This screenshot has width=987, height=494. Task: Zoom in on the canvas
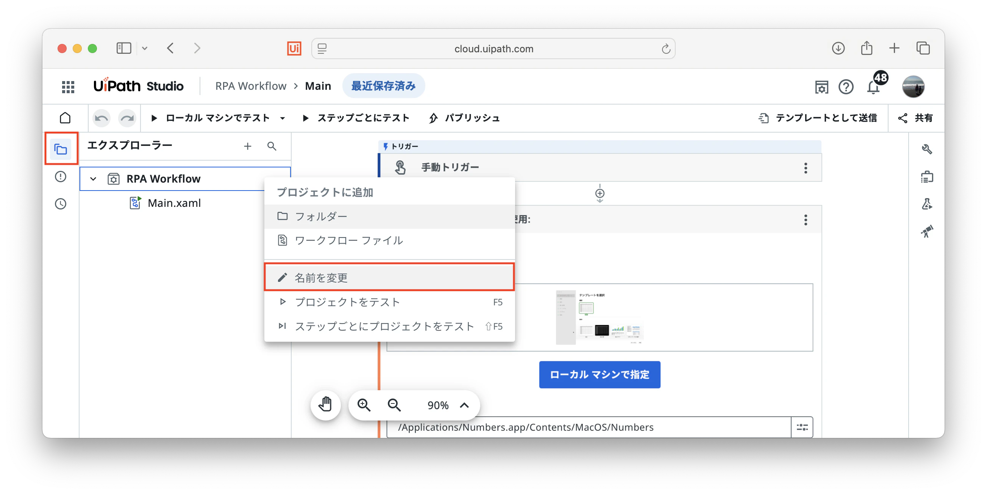[364, 405]
